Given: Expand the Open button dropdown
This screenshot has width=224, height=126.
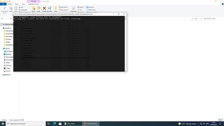Looking at the screenshot, I should pyautogui.click(x=84, y=7).
